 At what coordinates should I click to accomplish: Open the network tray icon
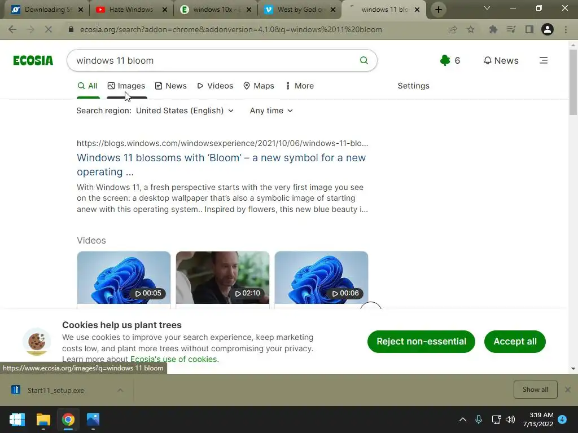496,419
